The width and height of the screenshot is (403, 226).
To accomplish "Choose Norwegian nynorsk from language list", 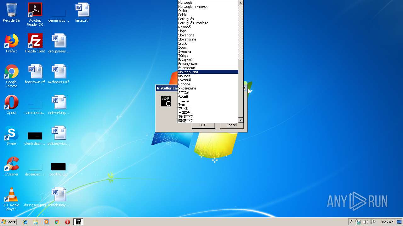I will coord(208,7).
